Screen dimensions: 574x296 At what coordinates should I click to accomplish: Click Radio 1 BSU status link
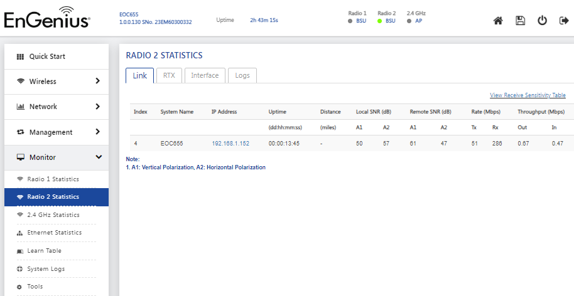coord(361,21)
